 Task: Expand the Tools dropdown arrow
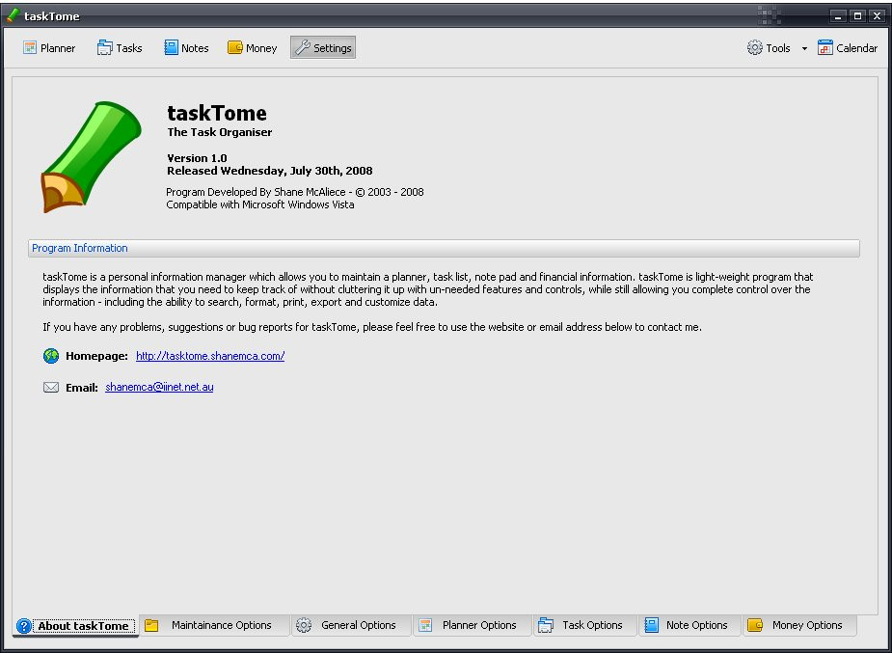tap(804, 48)
